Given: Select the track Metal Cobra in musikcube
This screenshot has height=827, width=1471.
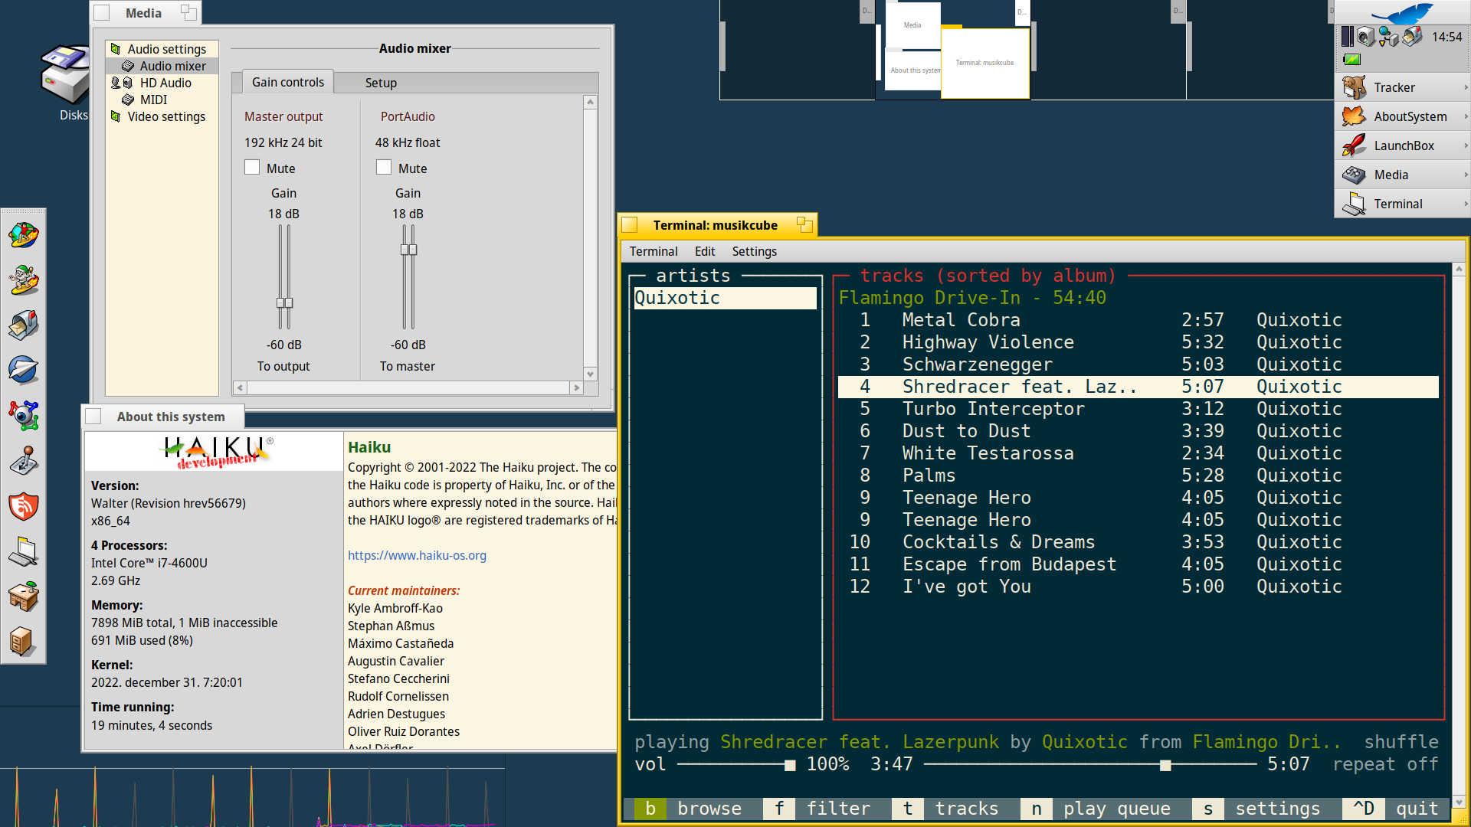Looking at the screenshot, I should tap(960, 319).
